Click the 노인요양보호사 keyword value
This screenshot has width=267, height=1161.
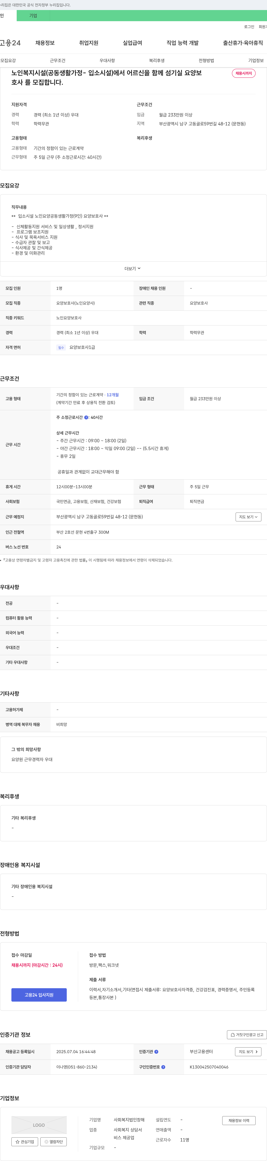click(x=69, y=318)
